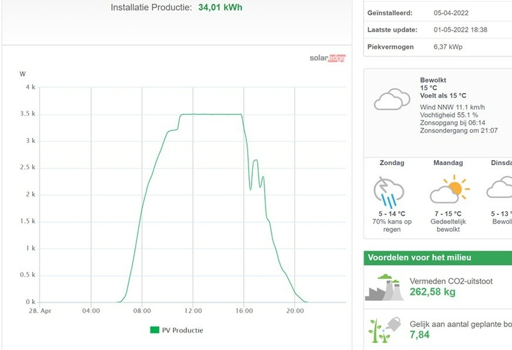The image size is (512, 350).
Task: Click Wind NNW 11.1 km/h line
Action: [x=452, y=107]
